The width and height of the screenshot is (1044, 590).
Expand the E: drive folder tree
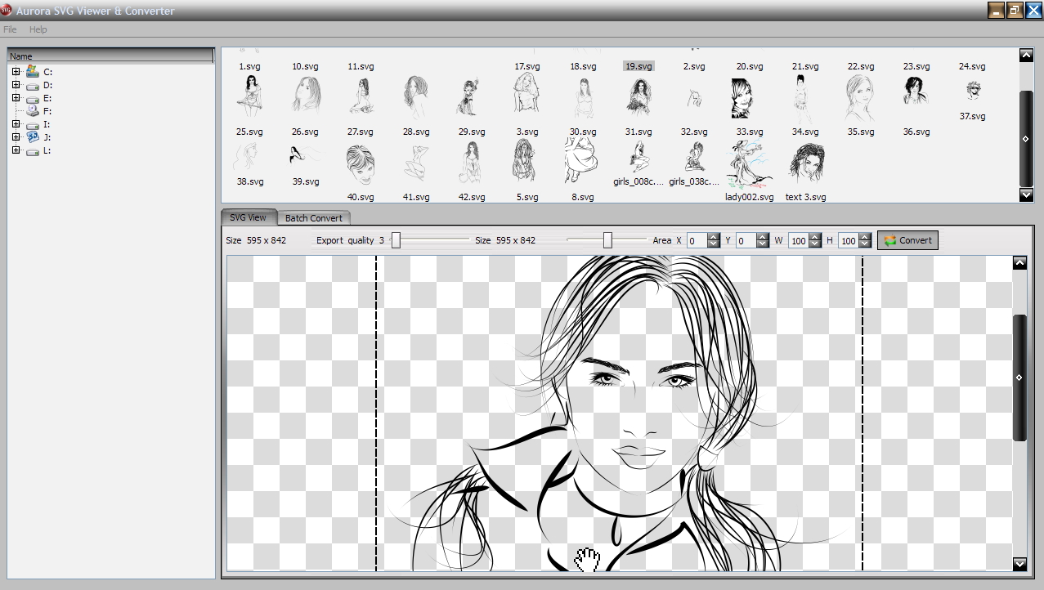point(16,98)
